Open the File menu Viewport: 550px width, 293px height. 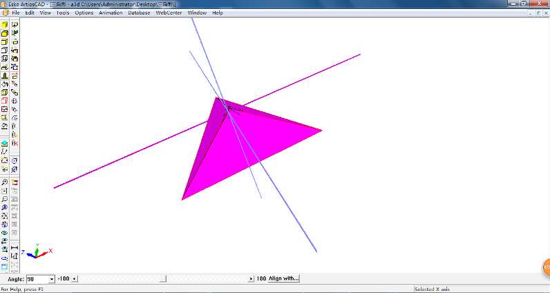pos(15,12)
